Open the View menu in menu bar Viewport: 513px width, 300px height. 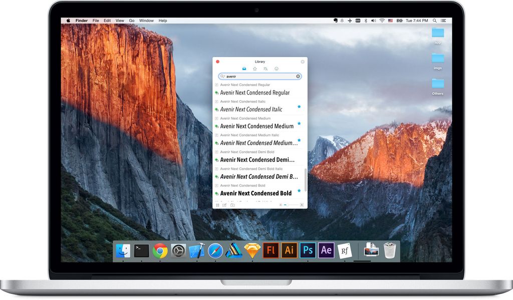[x=120, y=21]
